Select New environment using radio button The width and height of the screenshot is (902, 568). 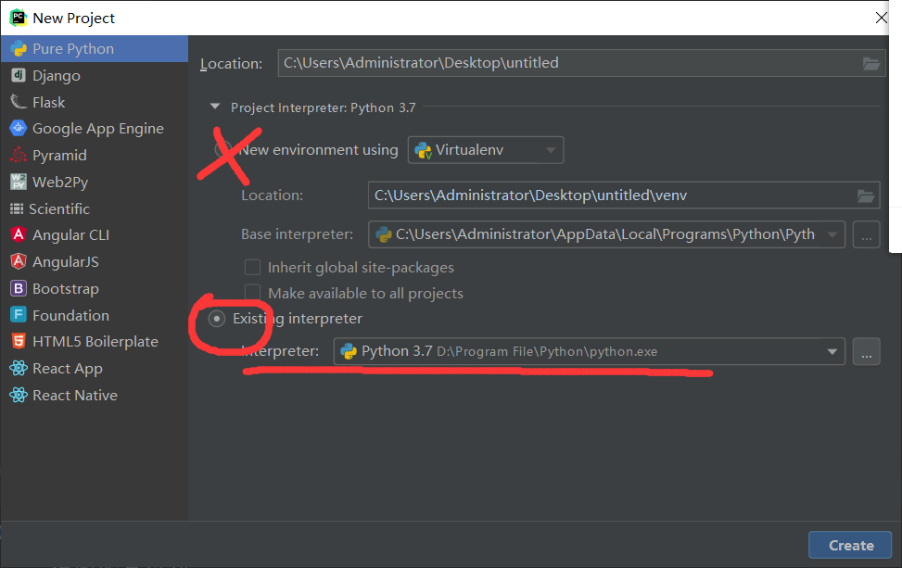[222, 149]
